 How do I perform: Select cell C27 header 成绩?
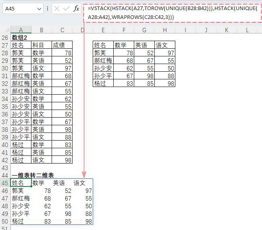[62, 45]
